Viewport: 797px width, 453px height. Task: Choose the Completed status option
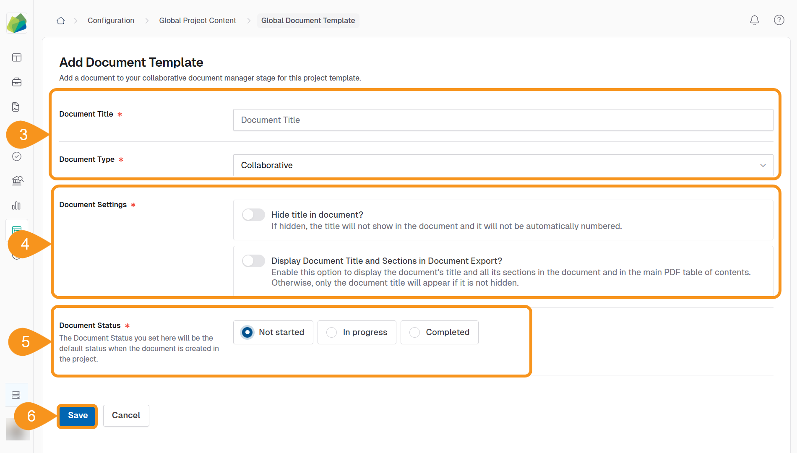415,333
